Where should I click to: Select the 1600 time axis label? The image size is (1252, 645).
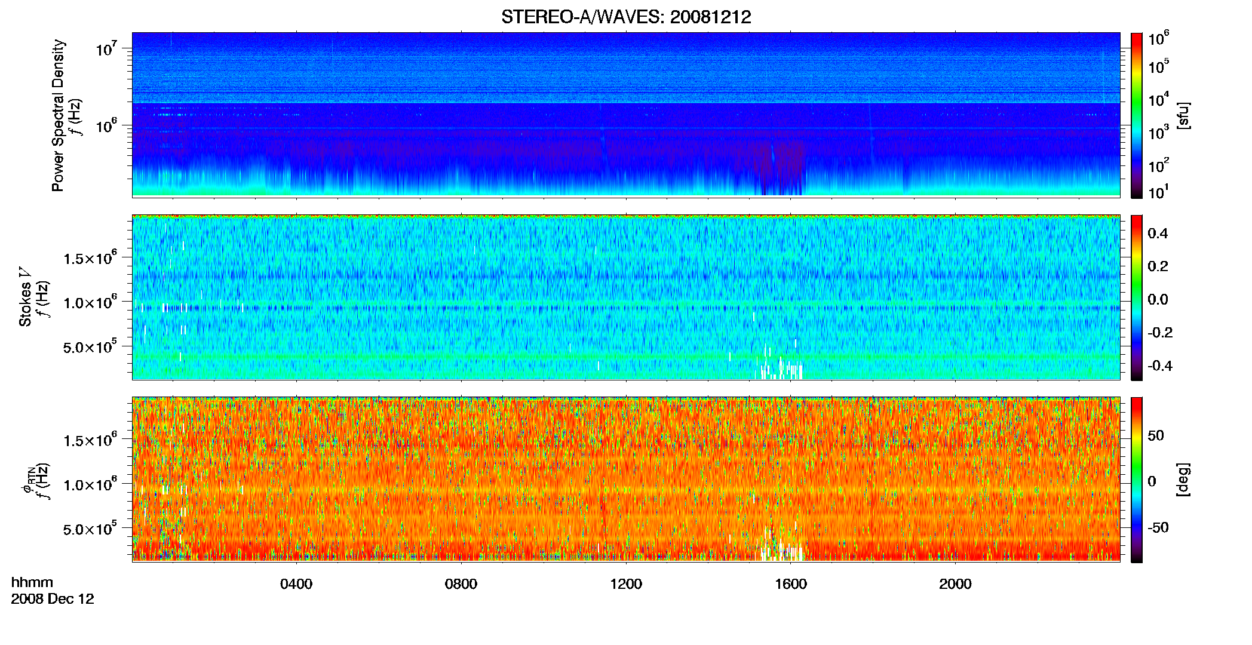coord(791,584)
